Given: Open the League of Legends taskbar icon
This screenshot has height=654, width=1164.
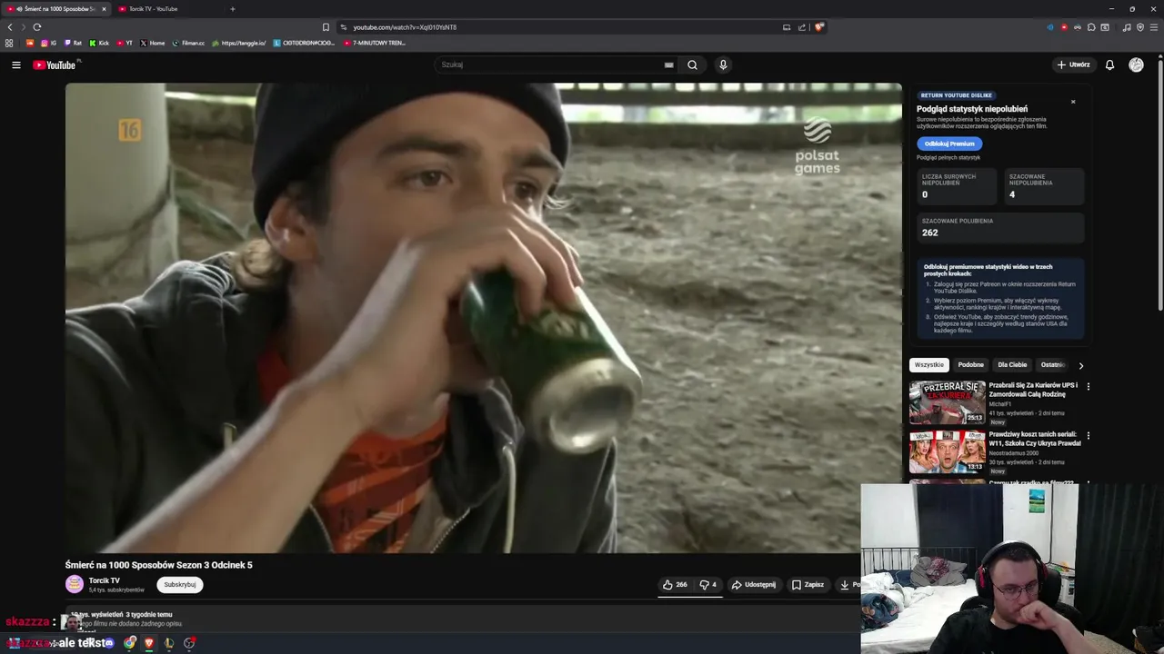Looking at the screenshot, I should tap(169, 643).
